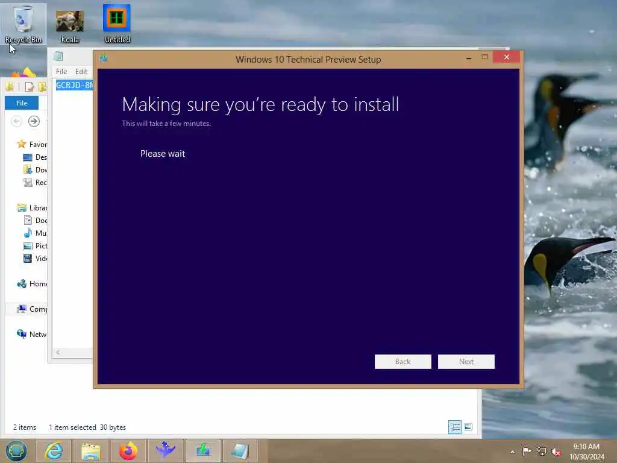Open network status tray icon

click(542, 452)
